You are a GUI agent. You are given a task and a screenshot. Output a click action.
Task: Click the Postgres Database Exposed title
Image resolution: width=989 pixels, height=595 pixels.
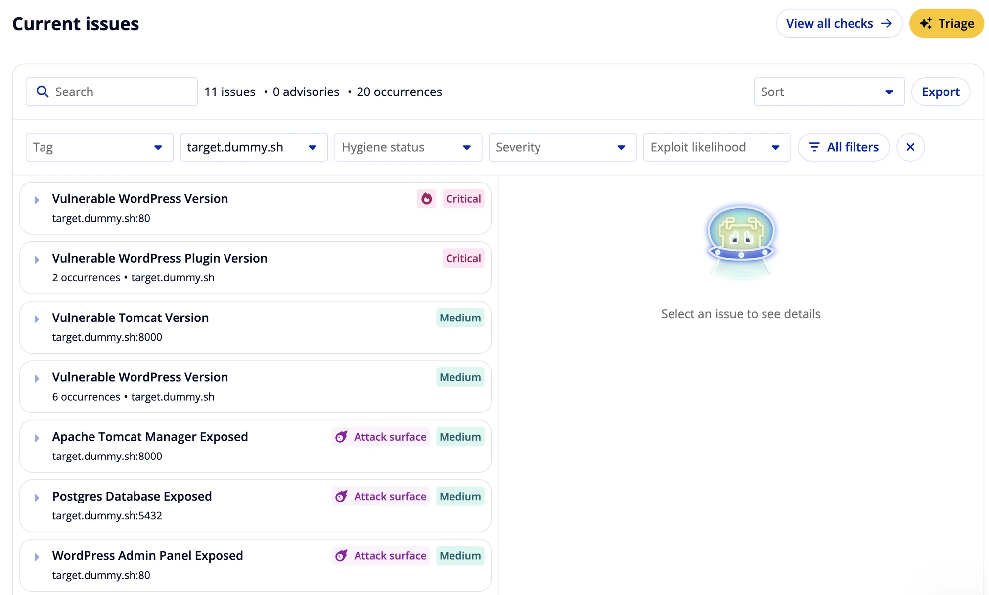tap(132, 496)
